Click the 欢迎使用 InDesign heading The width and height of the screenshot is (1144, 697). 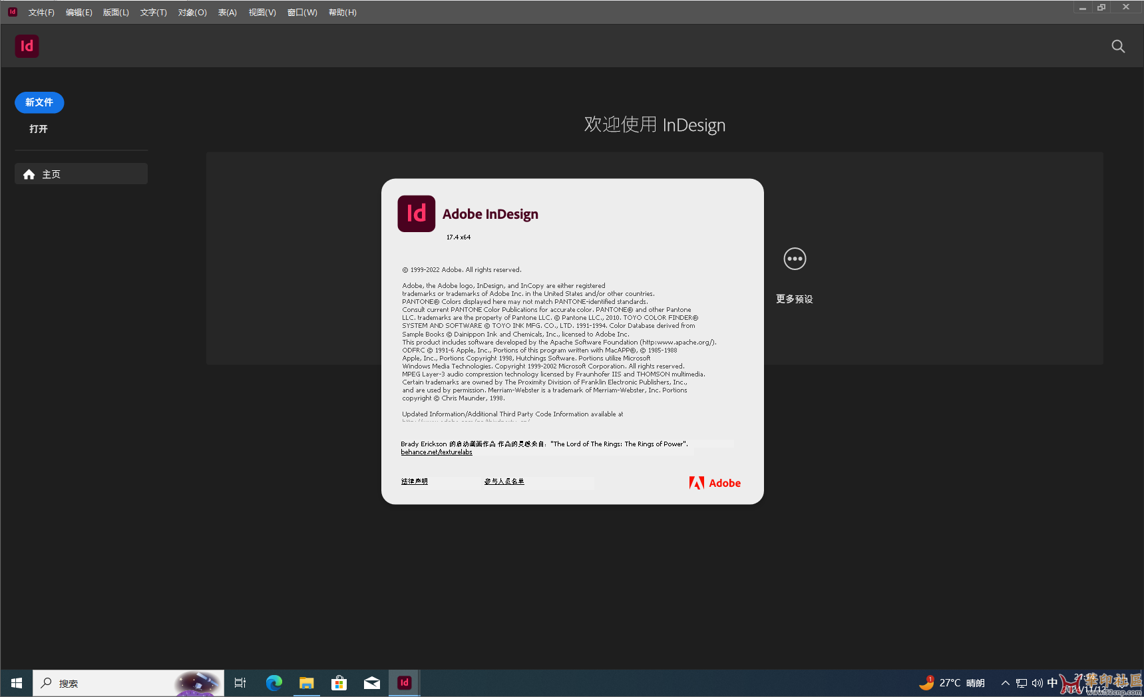coord(655,125)
